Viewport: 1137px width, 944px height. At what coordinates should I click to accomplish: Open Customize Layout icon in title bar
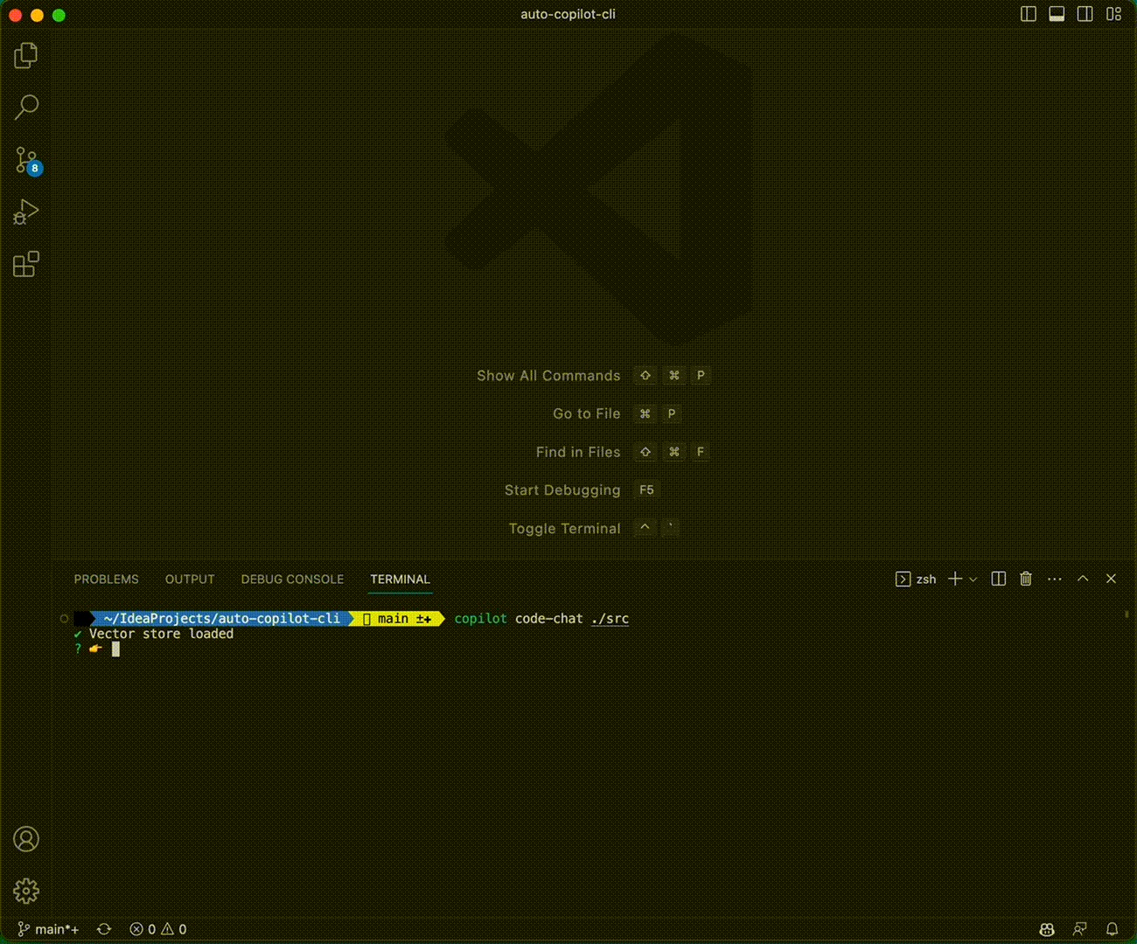tap(1113, 14)
